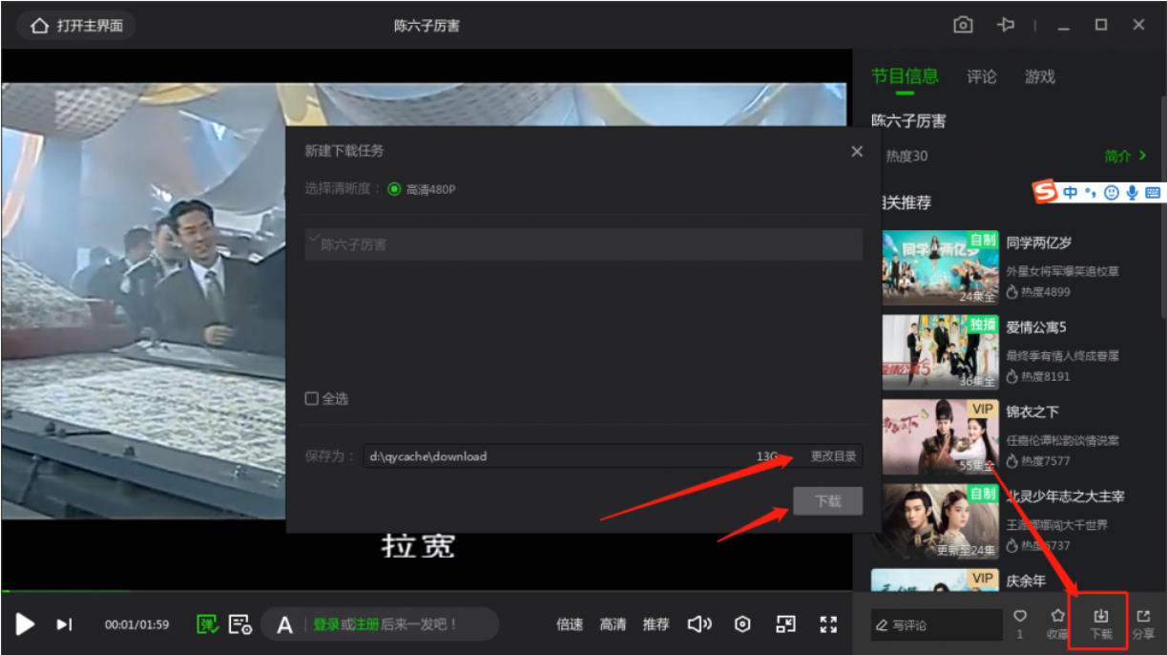
Task: Click the 更改目录 change directory button
Action: click(x=834, y=456)
